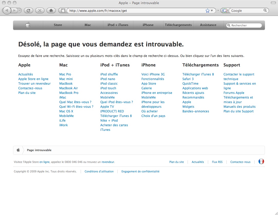Click the browser Back arrow button
This screenshot has height=215, width=278.
pyautogui.click(x=7, y=11)
